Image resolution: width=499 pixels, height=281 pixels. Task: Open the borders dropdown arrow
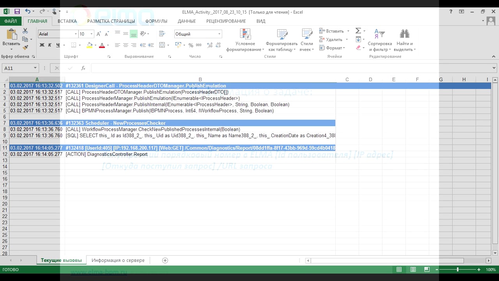tap(80, 45)
